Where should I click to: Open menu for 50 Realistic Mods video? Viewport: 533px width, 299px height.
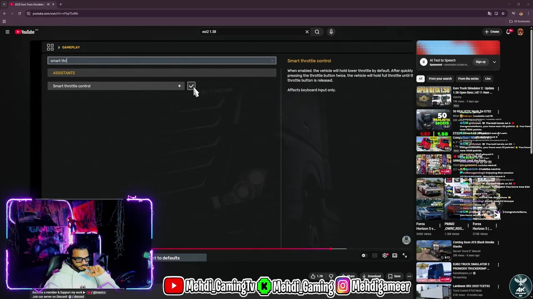pos(498,112)
